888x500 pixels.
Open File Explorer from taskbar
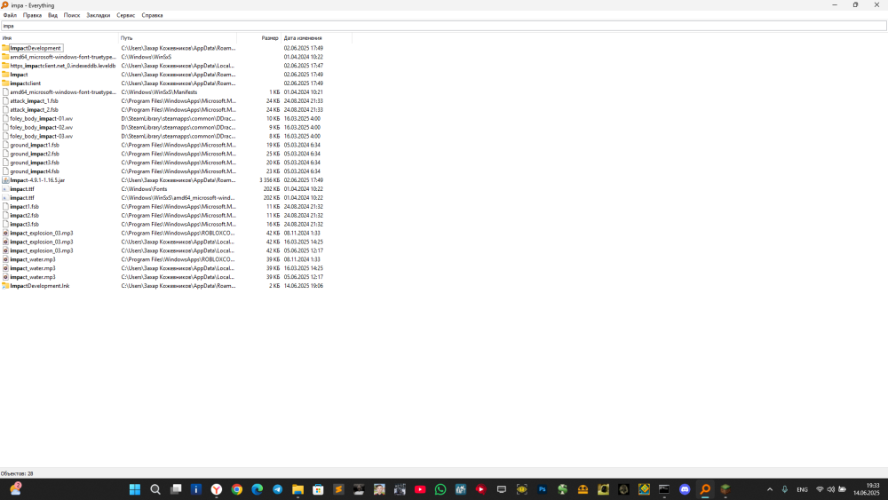click(297, 489)
